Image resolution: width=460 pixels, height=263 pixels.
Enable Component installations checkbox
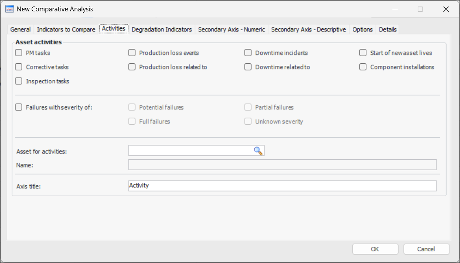363,67
